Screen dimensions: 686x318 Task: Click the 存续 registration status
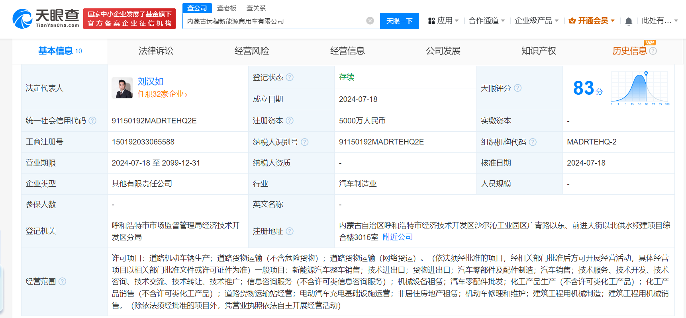click(x=347, y=77)
